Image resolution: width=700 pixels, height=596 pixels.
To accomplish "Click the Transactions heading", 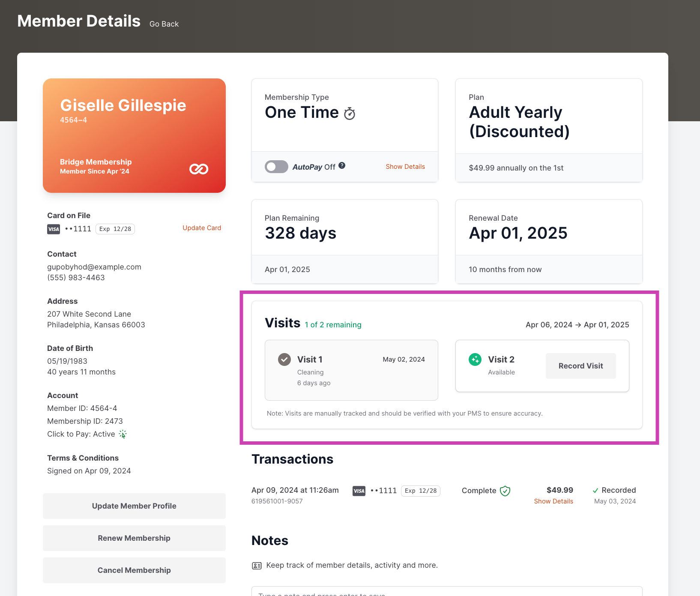I will (293, 459).
